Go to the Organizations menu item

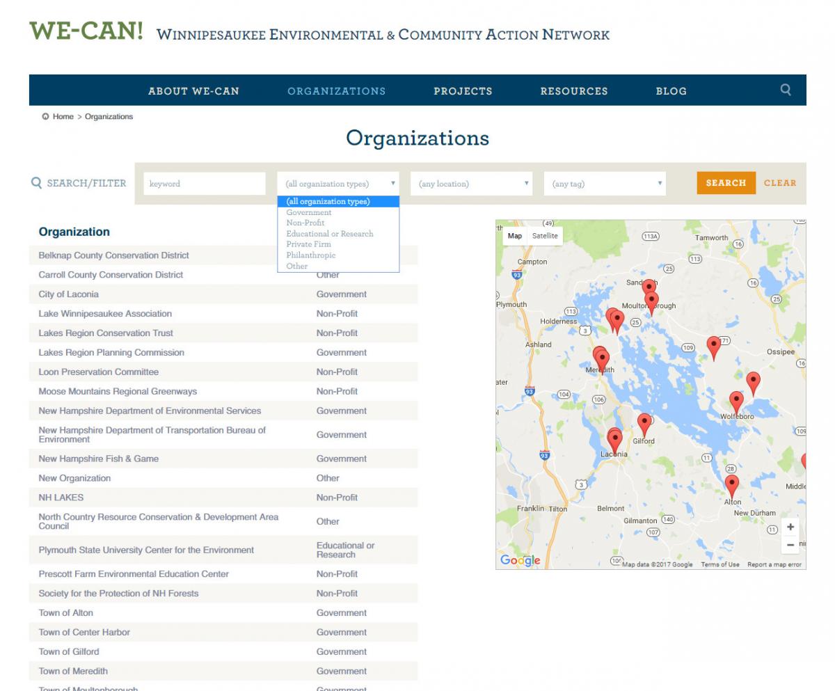[337, 91]
